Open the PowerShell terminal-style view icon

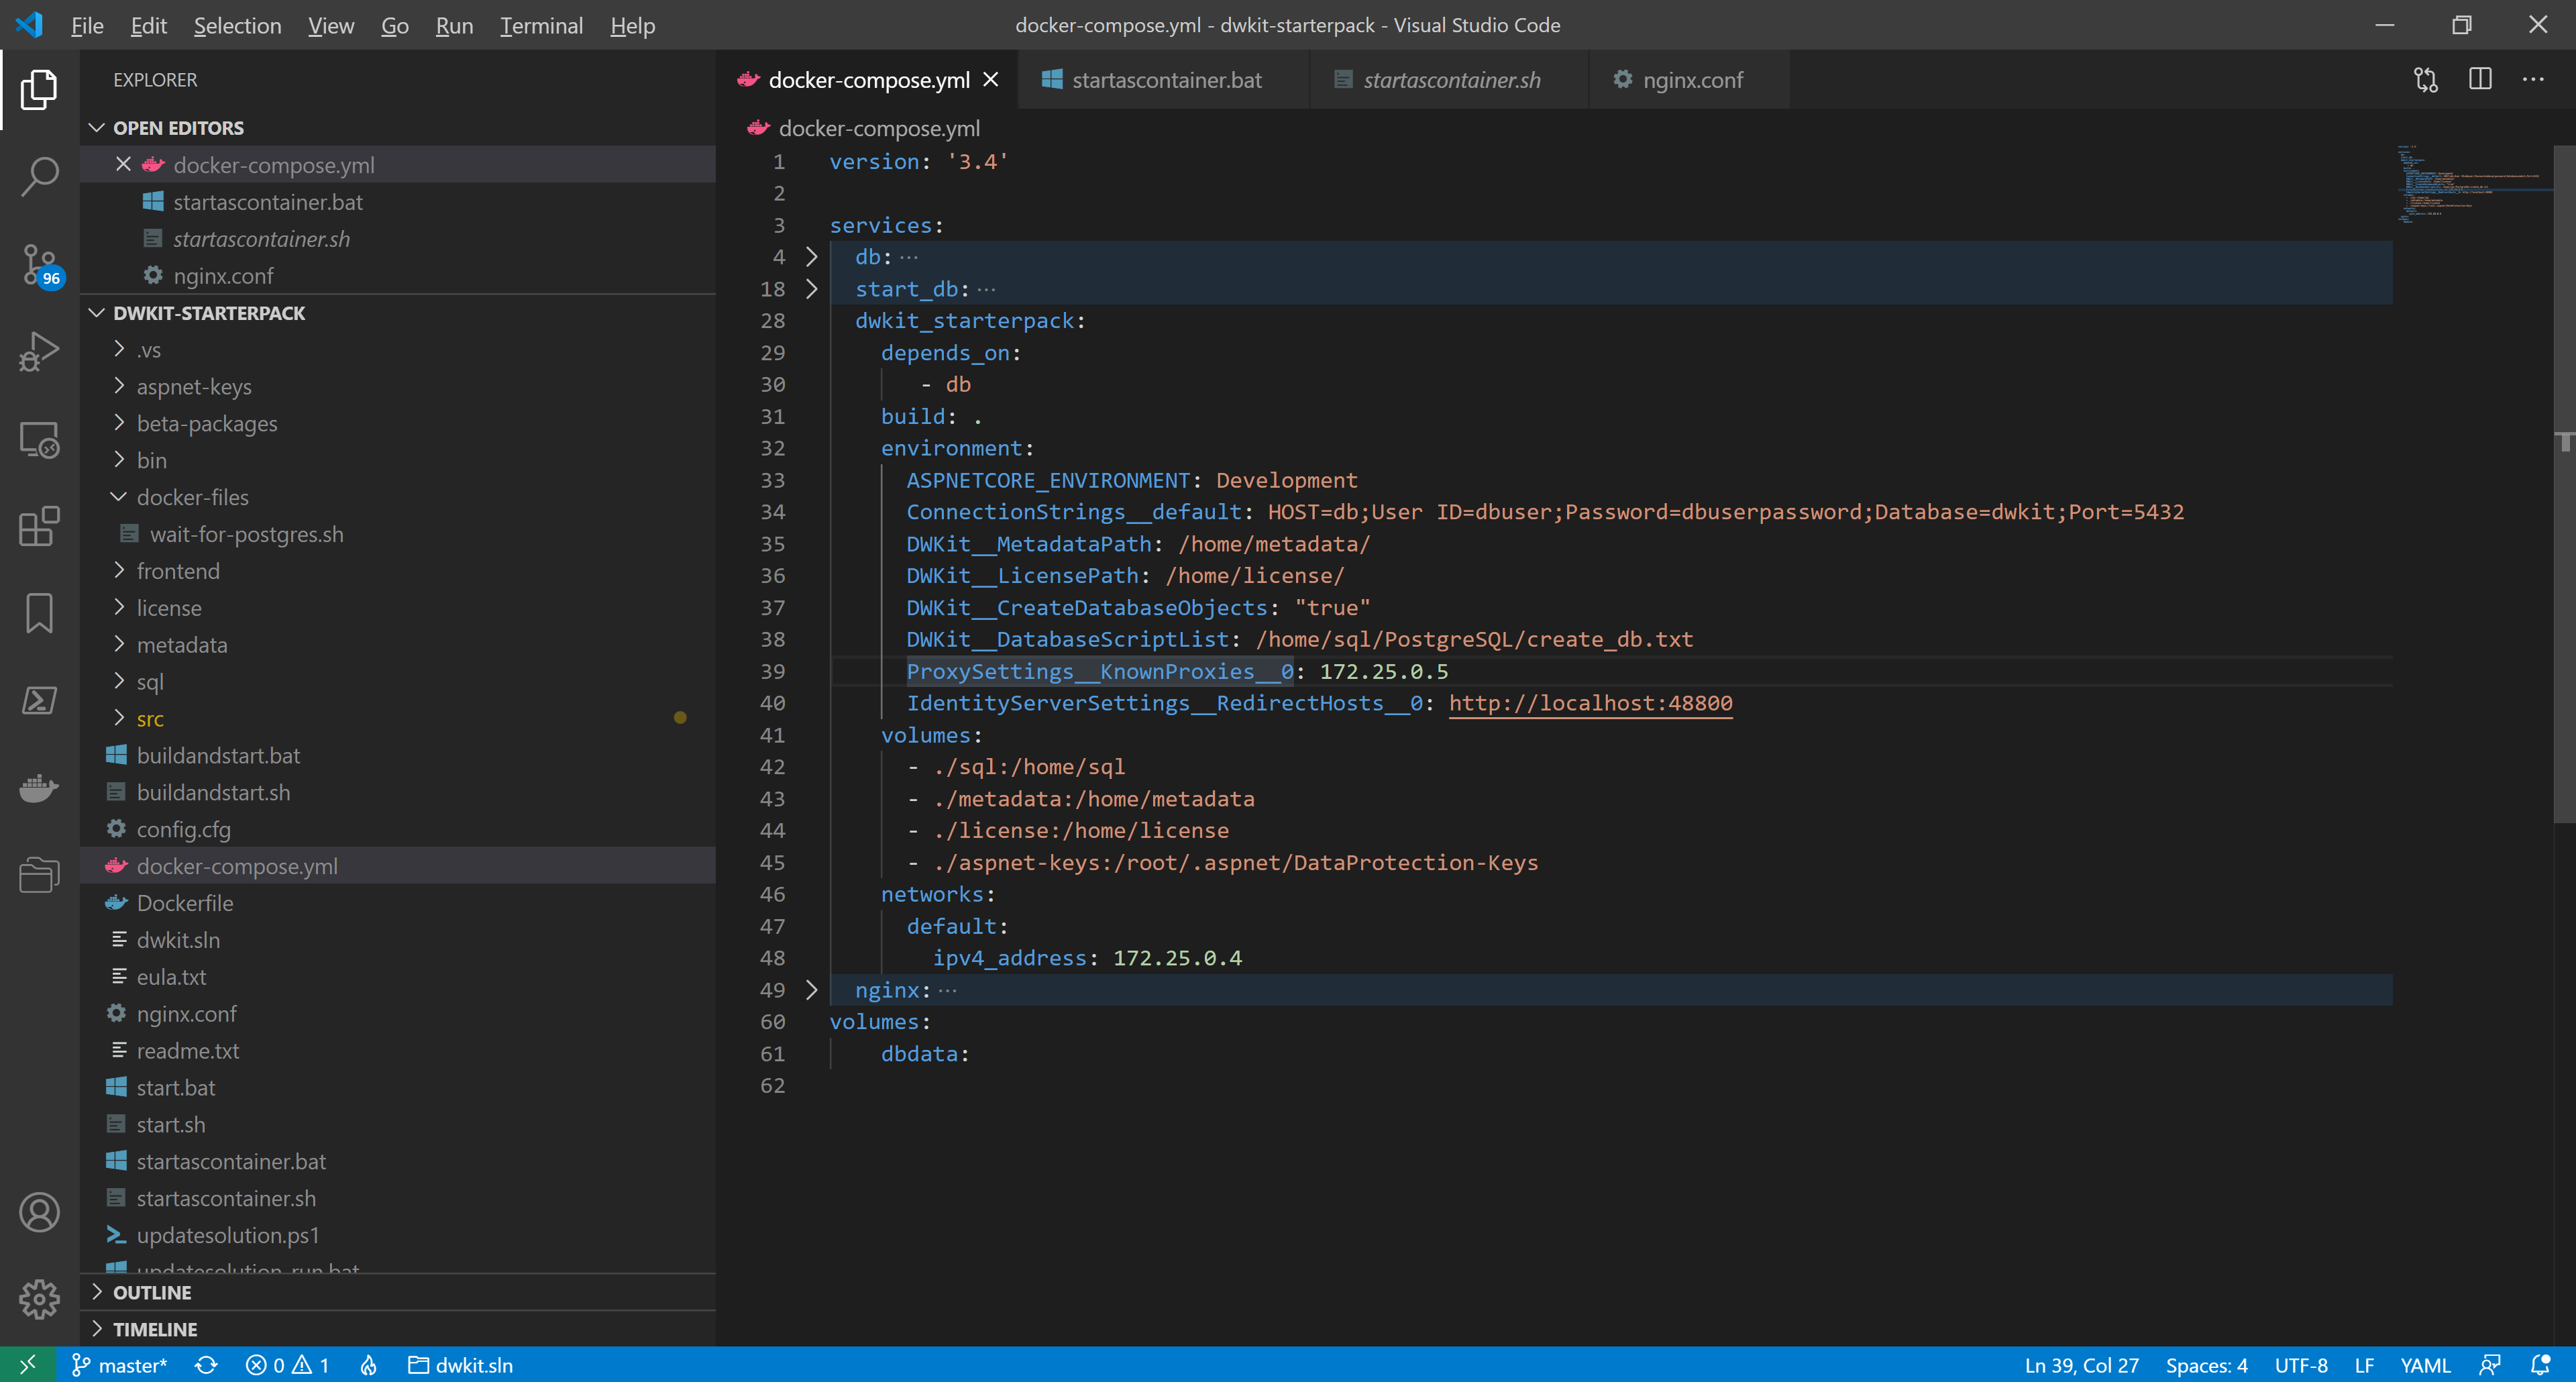(x=39, y=700)
